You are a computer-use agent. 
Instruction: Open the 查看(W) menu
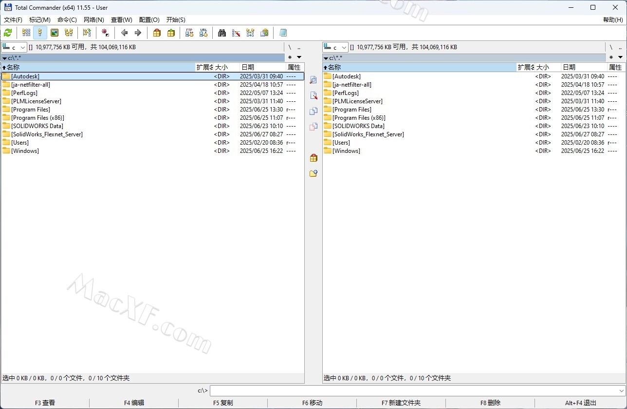122,20
